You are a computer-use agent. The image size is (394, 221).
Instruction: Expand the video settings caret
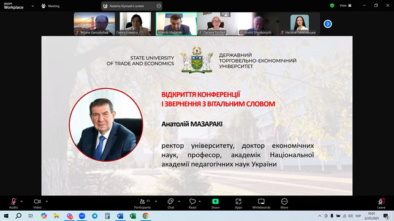47,201
